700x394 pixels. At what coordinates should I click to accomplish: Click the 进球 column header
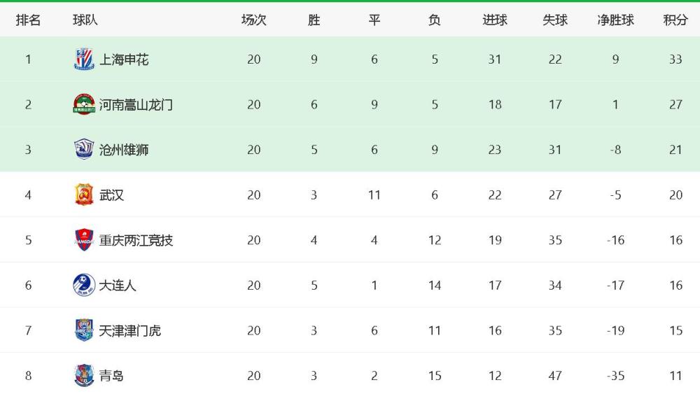(x=495, y=20)
